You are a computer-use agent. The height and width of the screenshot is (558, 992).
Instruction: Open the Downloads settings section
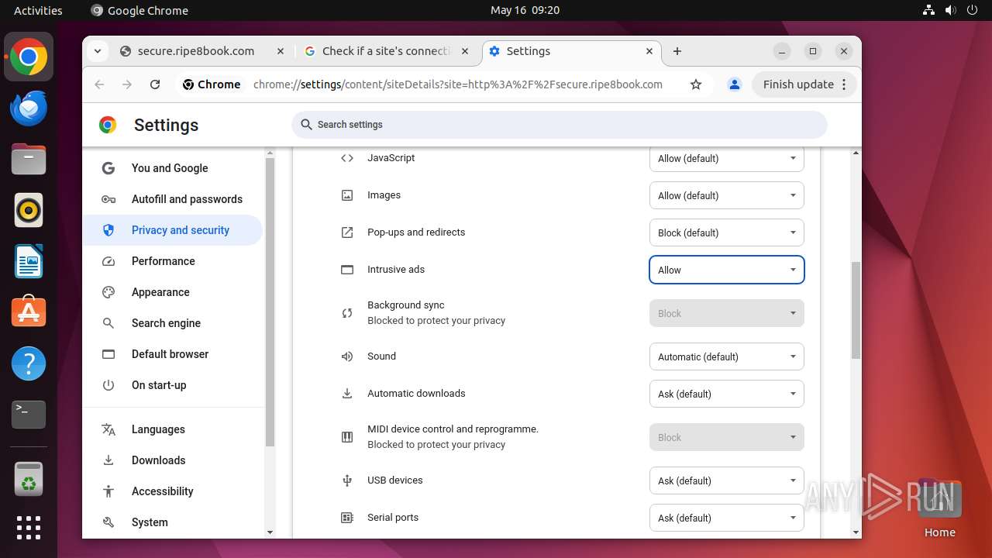click(173, 460)
